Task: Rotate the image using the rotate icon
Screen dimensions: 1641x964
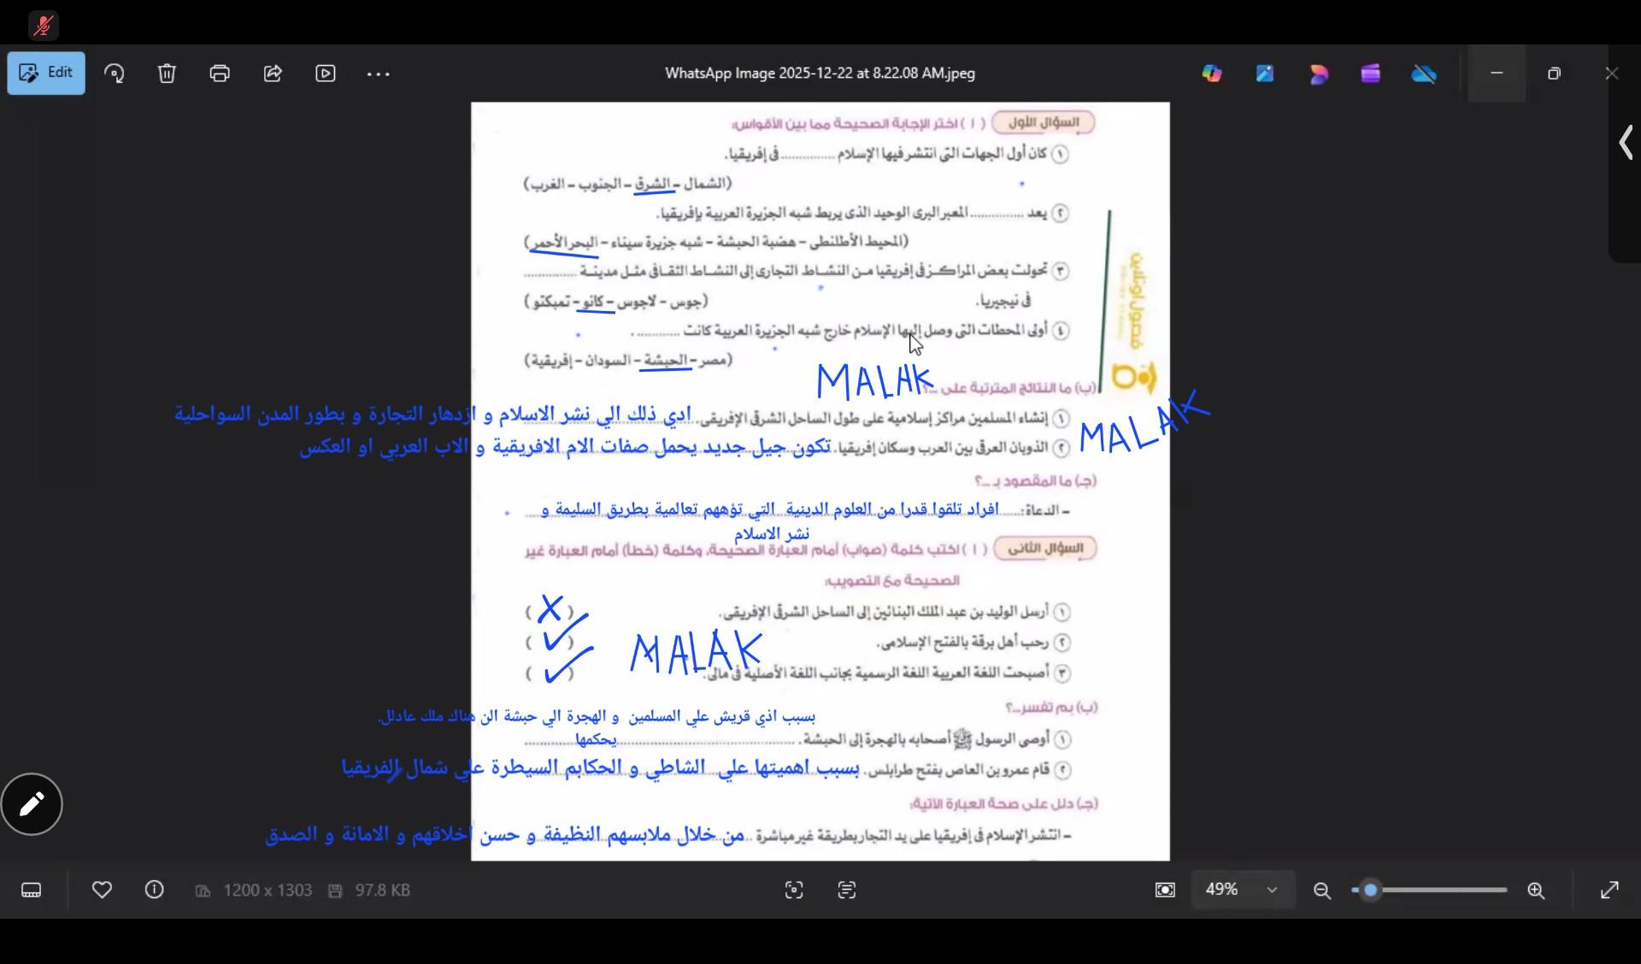Action: [x=115, y=73]
